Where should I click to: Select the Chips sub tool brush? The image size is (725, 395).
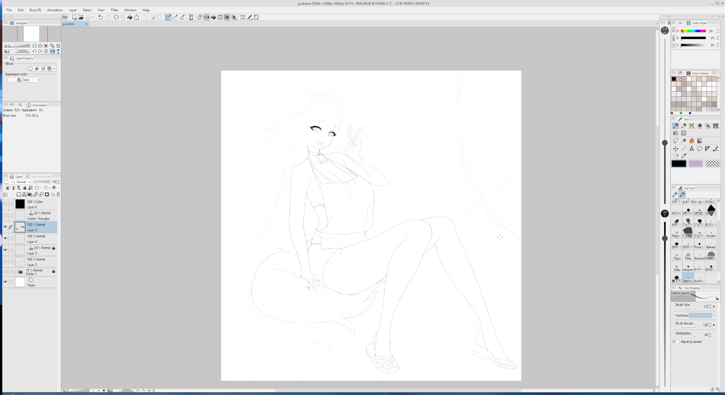677,256
